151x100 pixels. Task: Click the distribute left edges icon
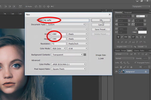6,6
